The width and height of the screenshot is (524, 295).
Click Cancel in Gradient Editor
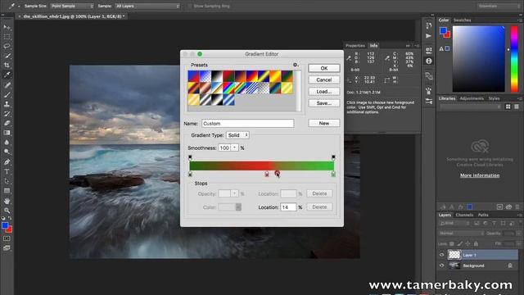click(324, 80)
